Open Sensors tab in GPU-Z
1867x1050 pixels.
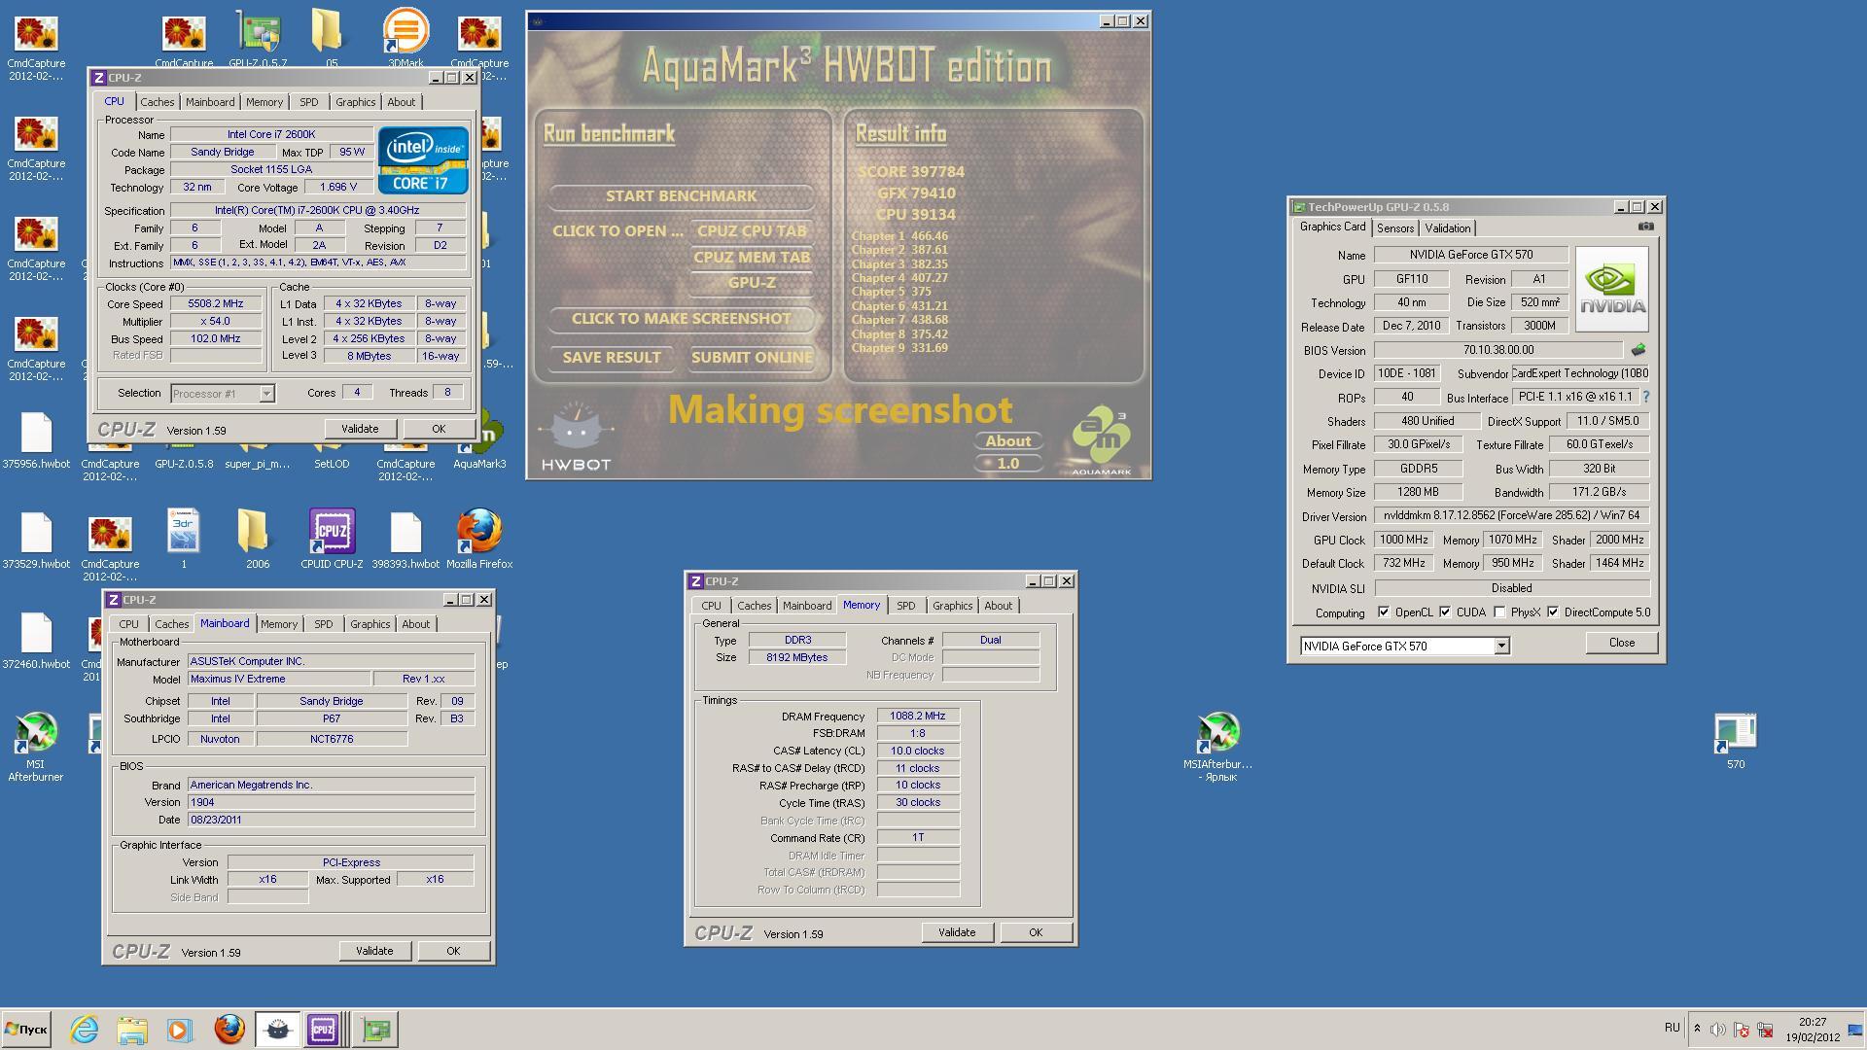pos(1394,228)
